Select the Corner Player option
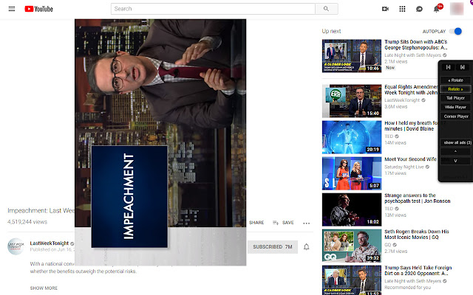The image size is (473, 295). [x=455, y=117]
